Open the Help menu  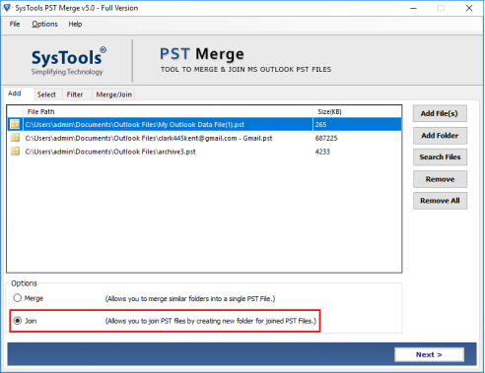pyautogui.click(x=75, y=24)
